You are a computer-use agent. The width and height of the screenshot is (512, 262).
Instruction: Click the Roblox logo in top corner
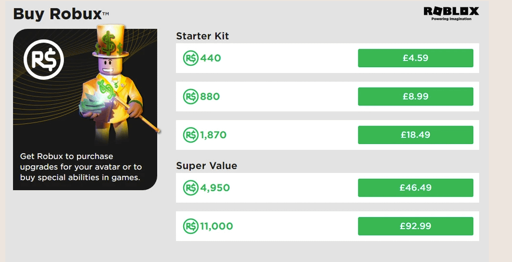[x=451, y=13]
